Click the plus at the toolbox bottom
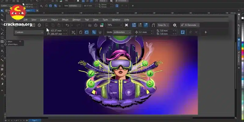 pyautogui.click(x=2, y=90)
